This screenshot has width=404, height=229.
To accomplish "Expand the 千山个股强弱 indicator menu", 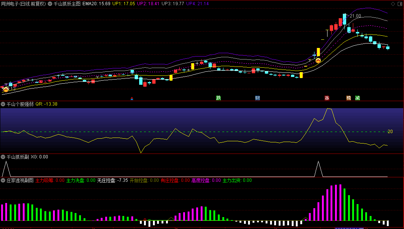I will click(3, 104).
